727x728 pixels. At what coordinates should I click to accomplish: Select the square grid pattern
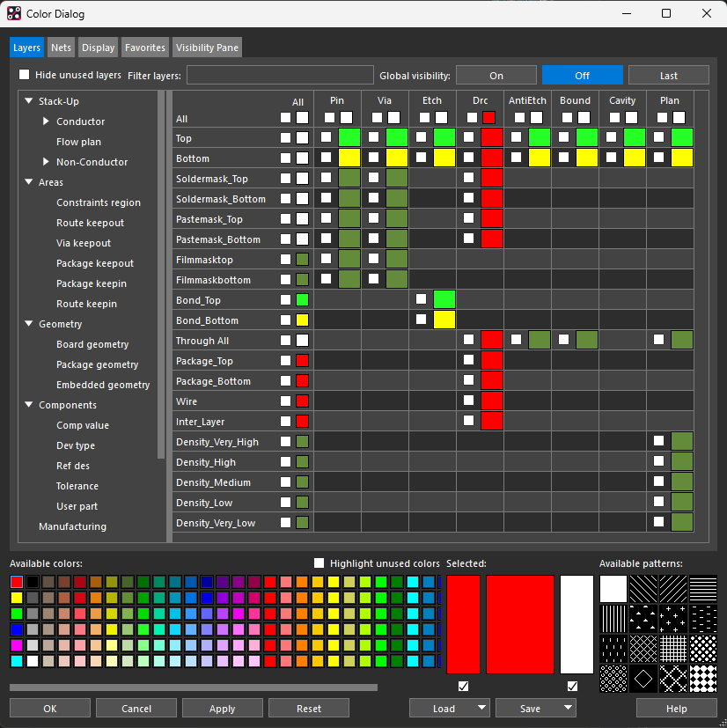pos(673,649)
